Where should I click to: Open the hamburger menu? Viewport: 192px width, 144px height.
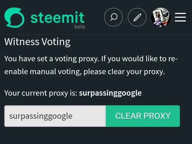180,17
